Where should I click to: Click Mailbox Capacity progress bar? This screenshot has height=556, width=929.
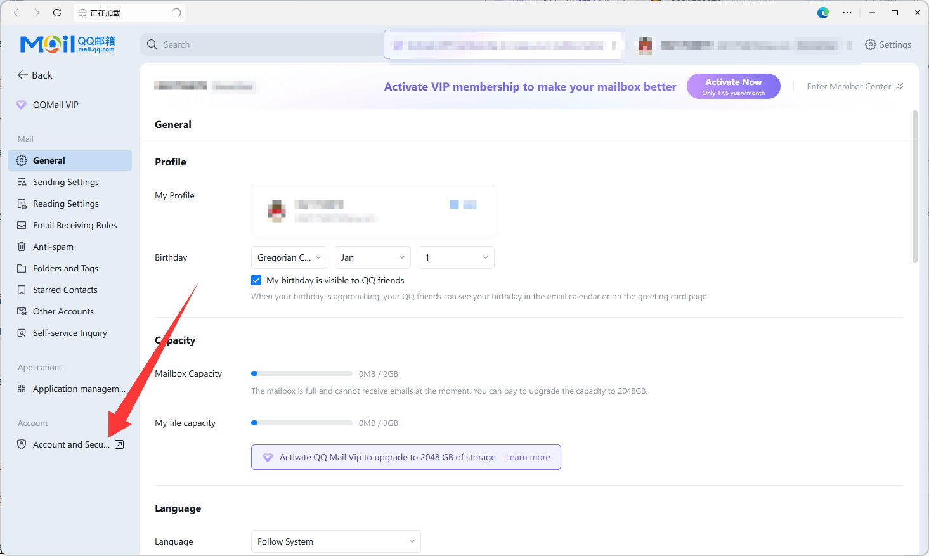click(302, 373)
